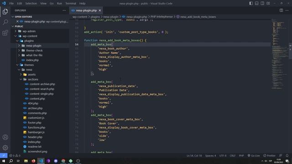The image size is (292, 164).
Task: Click Prettier in the status bar
Action: 270,155
